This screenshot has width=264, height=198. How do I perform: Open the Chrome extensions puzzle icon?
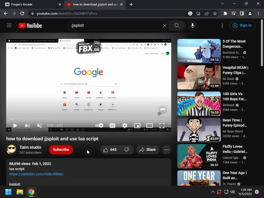225,13
